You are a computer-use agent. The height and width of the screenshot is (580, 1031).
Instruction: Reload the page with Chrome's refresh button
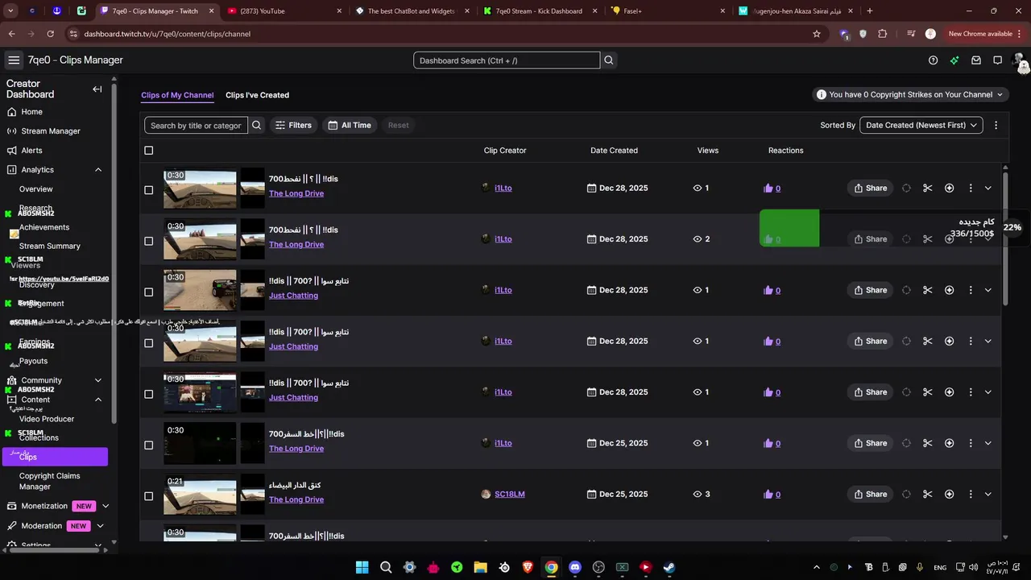[x=50, y=34]
